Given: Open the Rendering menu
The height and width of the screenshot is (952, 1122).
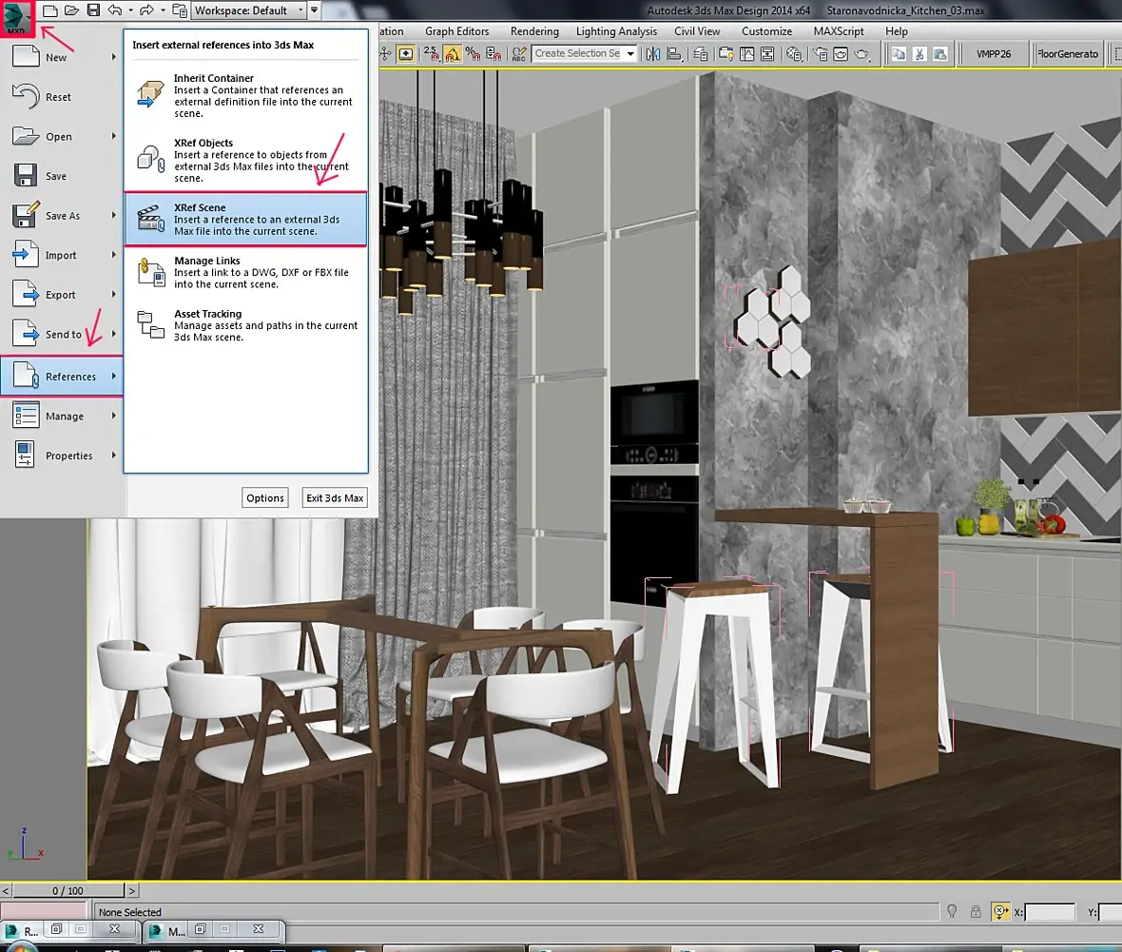Looking at the screenshot, I should point(534,31).
